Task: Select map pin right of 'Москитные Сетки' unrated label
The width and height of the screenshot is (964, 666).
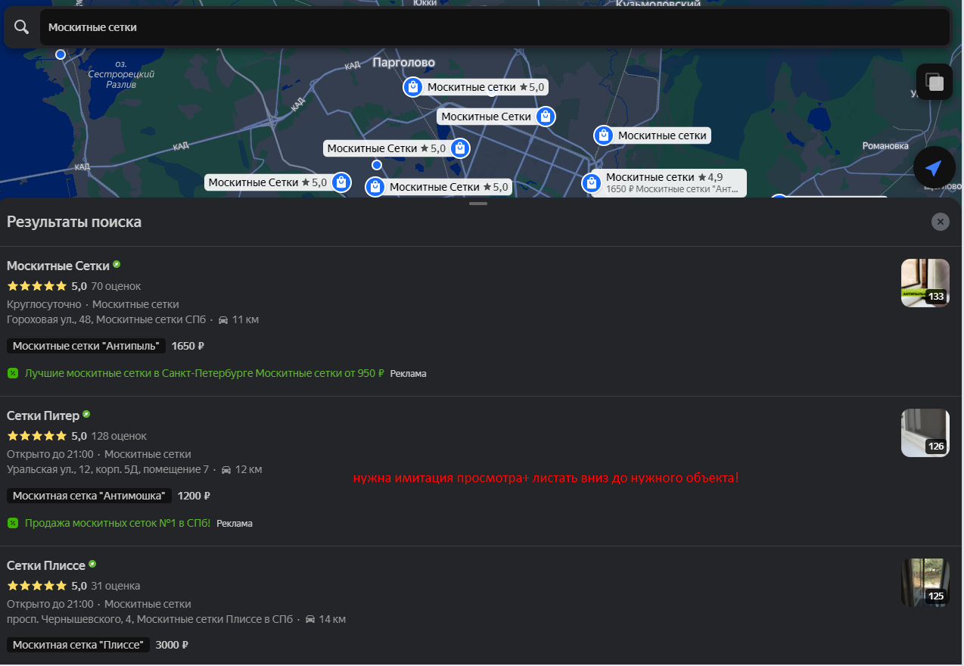Action: [546, 117]
